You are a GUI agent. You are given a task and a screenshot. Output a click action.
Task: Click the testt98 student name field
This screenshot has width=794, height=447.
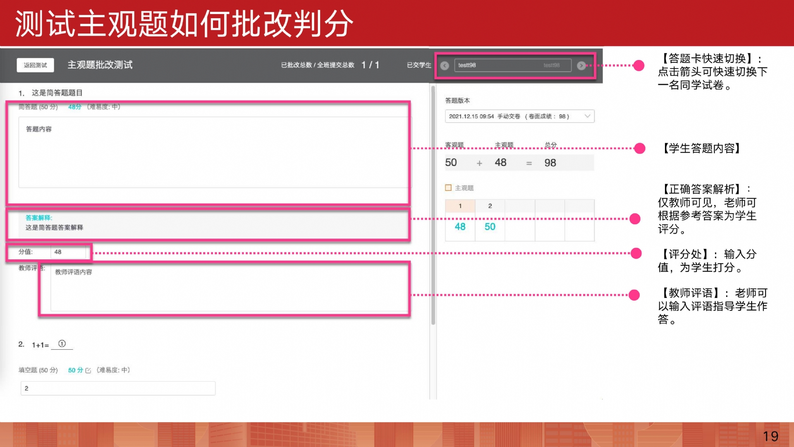point(512,65)
